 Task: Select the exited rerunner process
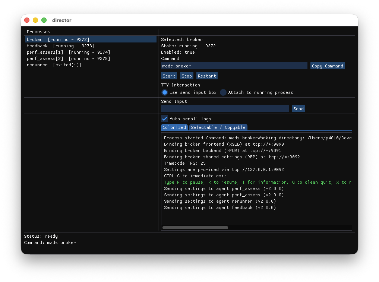click(54, 65)
